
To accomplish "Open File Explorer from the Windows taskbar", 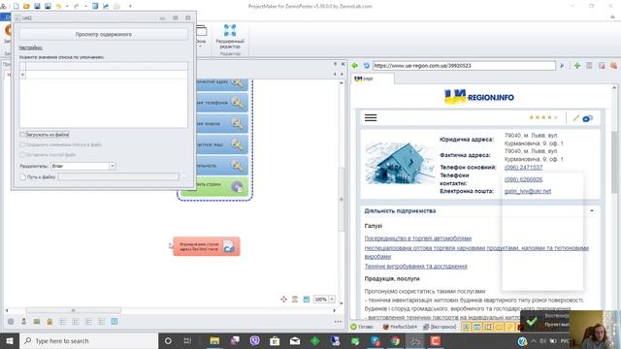I will 214,340.
